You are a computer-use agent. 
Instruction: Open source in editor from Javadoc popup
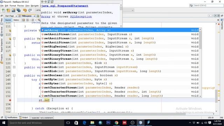coord(52,2)
